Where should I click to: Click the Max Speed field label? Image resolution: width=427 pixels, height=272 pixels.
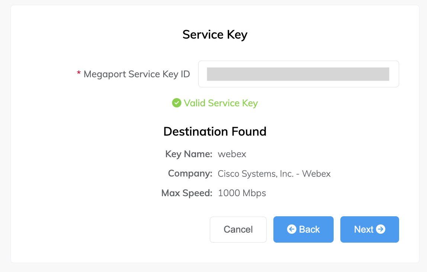187,193
